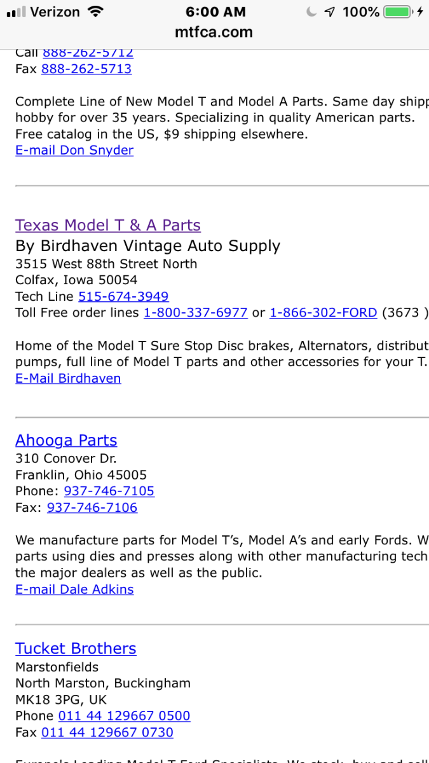Open the Tucket Brothers link
Screen dimensions: 429x763
click(76, 648)
